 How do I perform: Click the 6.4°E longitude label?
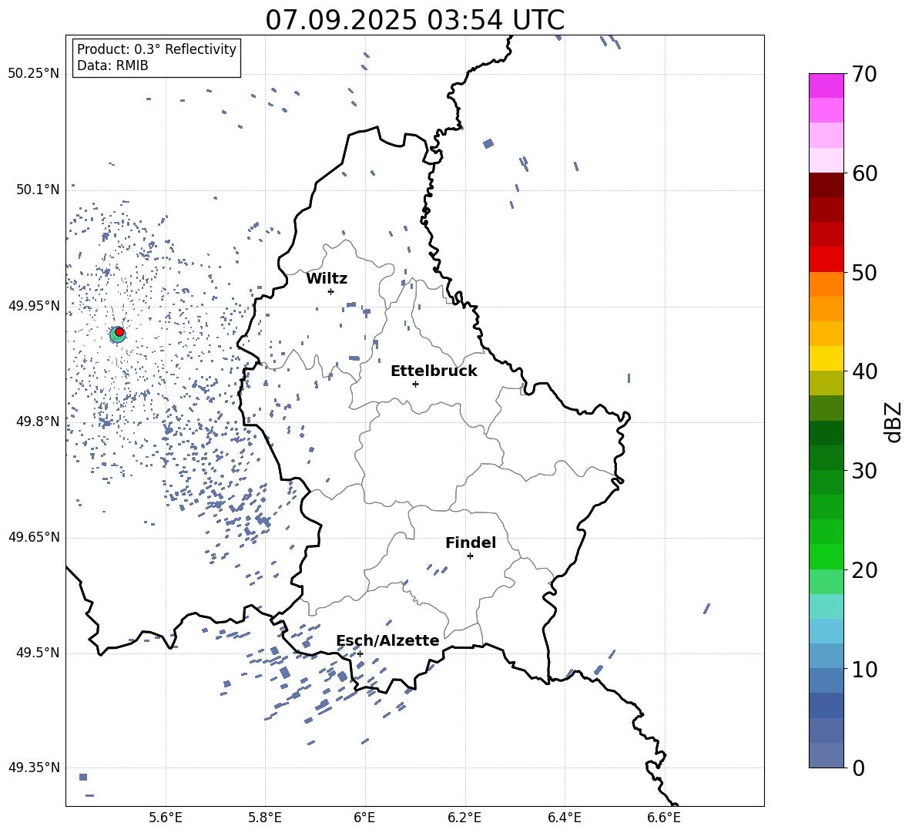click(x=564, y=818)
